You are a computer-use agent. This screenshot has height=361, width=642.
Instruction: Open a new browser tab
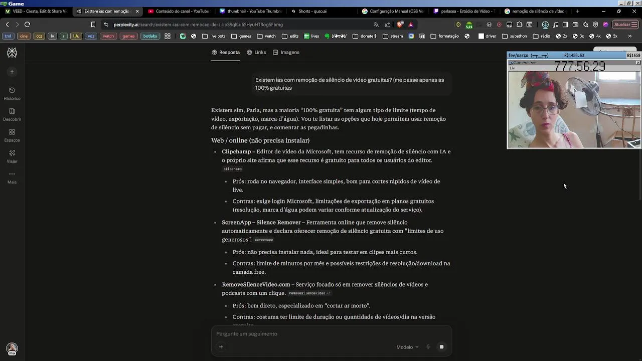click(577, 11)
